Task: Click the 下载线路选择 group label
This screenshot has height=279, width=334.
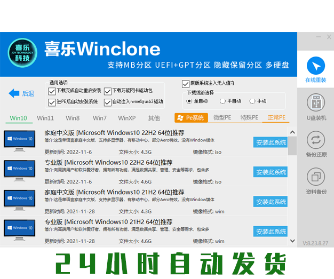Action: click(201, 93)
